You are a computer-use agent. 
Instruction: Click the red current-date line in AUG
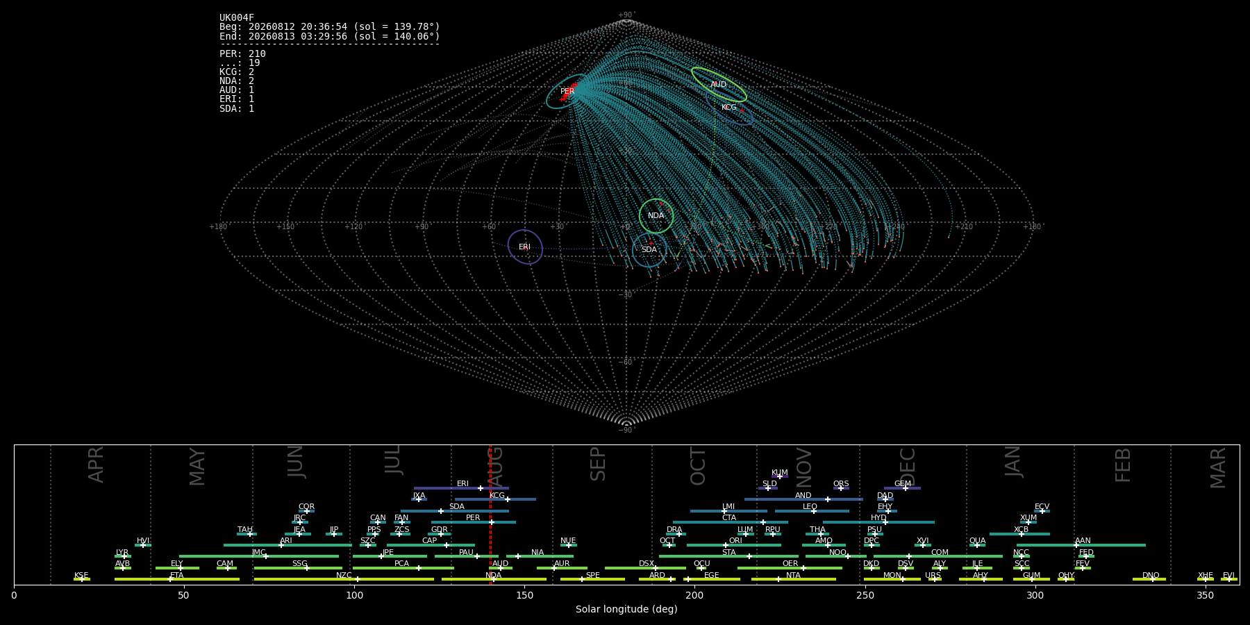tap(490, 514)
